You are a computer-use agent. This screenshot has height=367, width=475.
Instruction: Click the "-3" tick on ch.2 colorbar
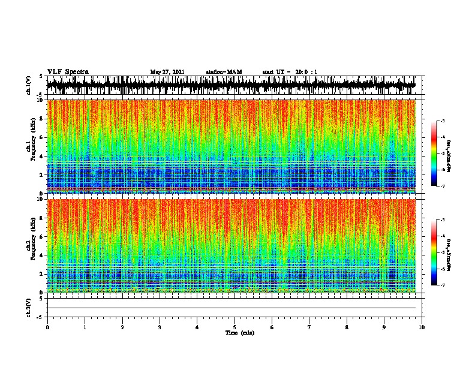(443, 220)
